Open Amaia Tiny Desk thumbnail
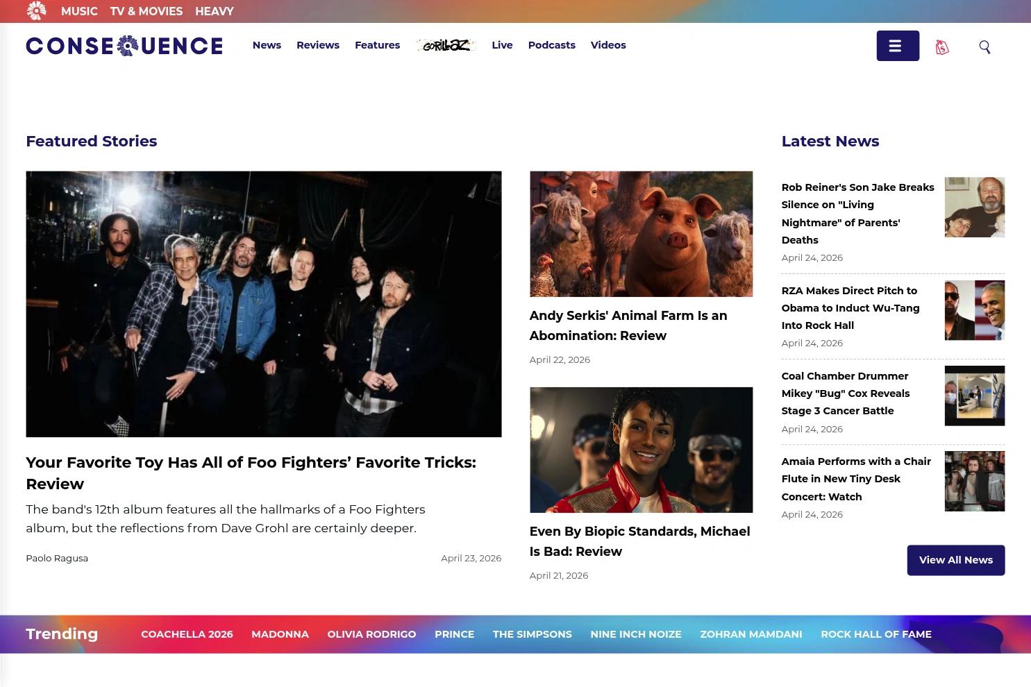The image size is (1031, 687). coord(975,481)
